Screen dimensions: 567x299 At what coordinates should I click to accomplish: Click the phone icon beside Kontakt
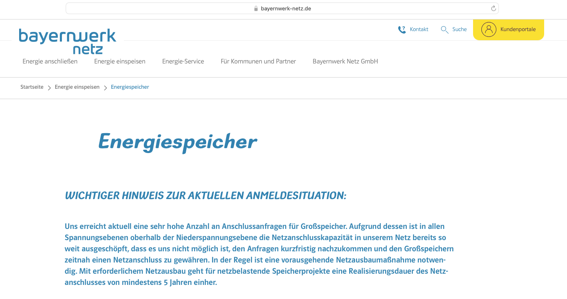tap(402, 29)
